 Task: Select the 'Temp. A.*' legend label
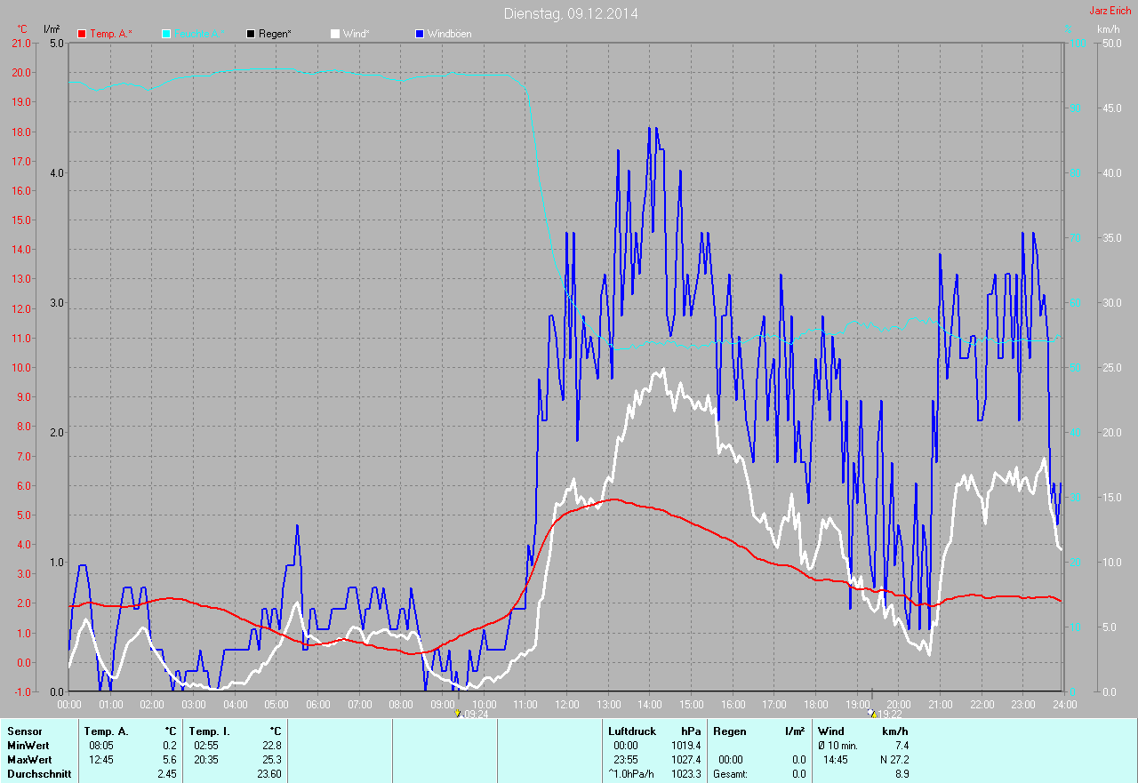point(111,34)
